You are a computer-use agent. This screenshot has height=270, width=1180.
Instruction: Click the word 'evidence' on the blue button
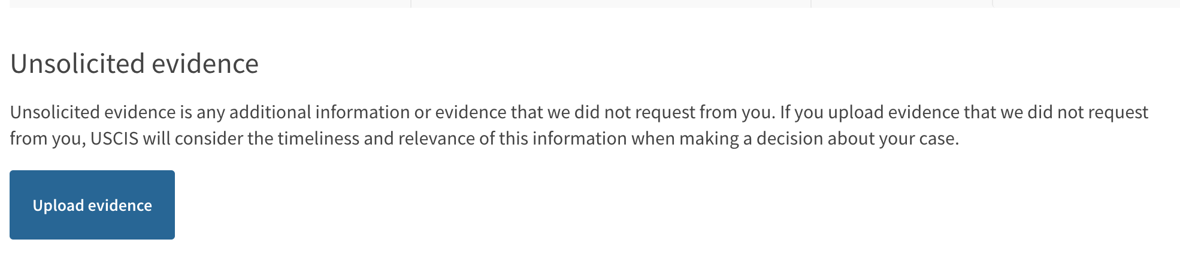click(120, 205)
